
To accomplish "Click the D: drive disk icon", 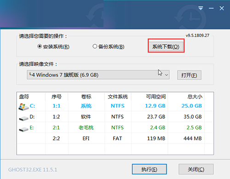I will (23, 118).
